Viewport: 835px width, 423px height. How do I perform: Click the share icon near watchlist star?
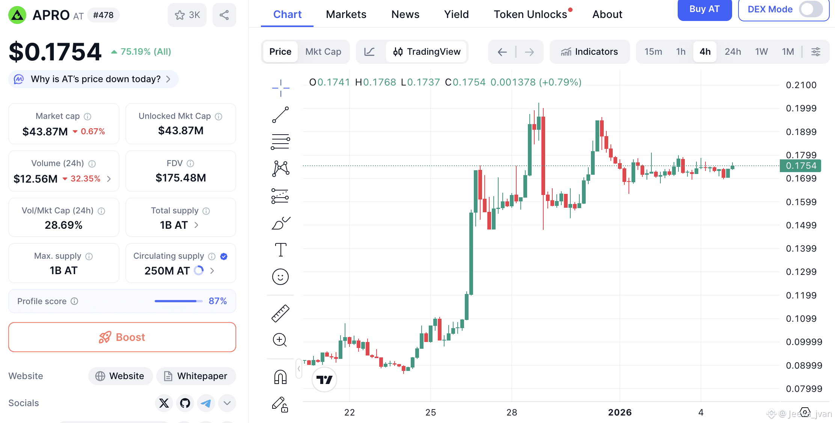click(x=224, y=15)
